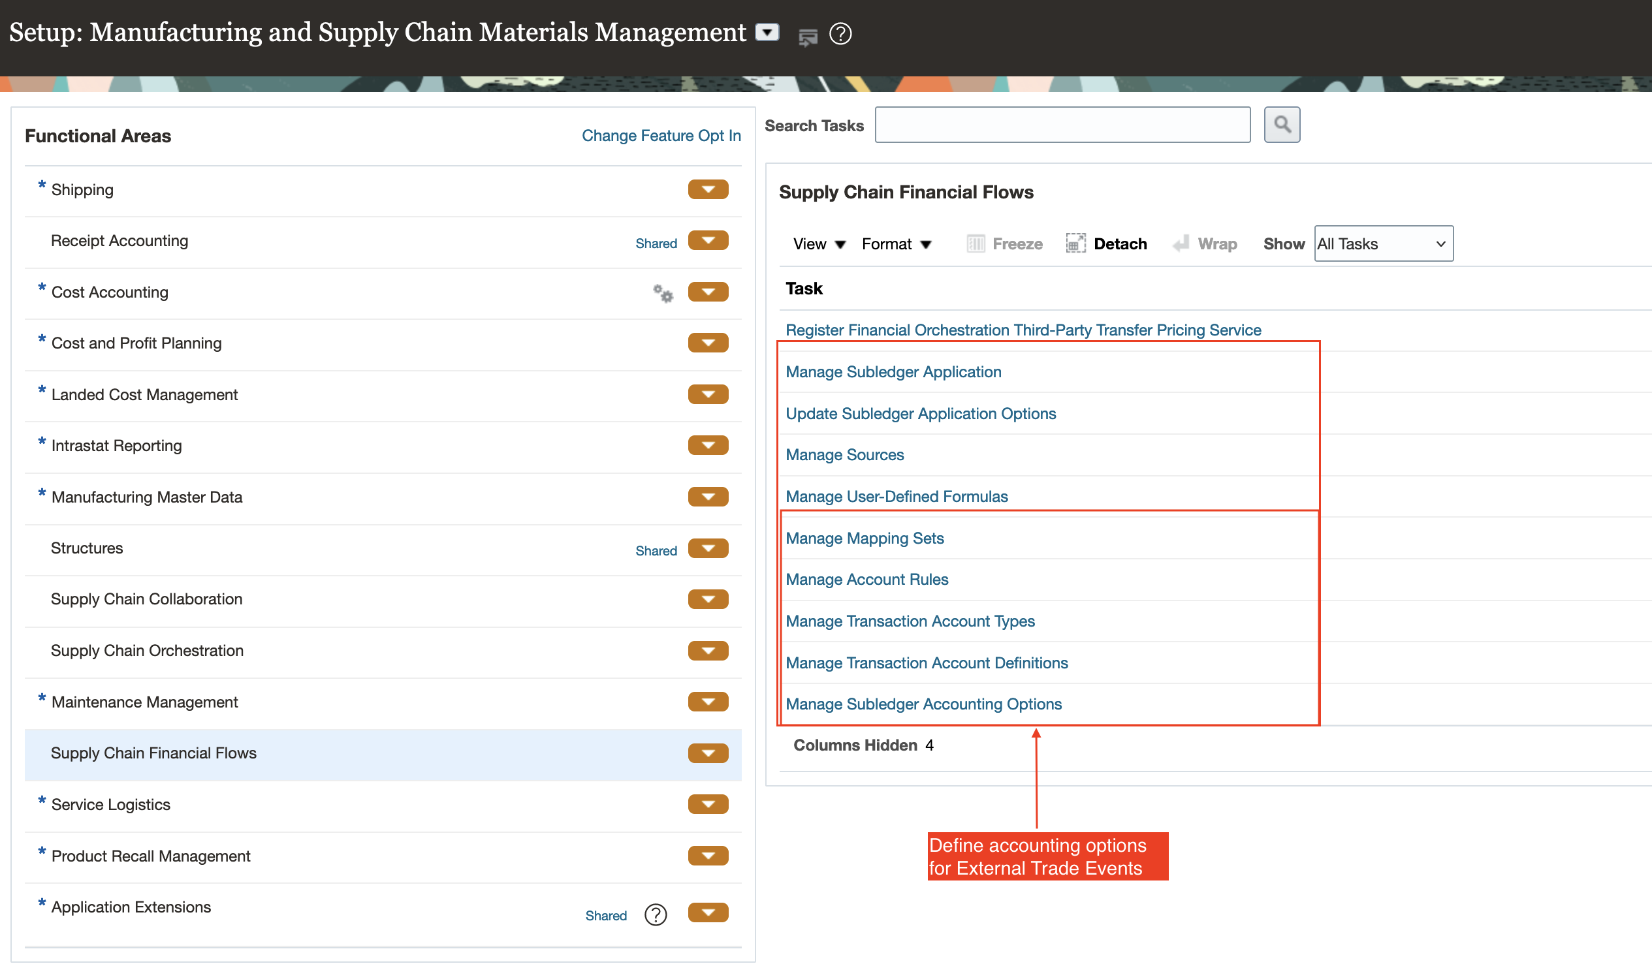Image resolution: width=1652 pixels, height=966 pixels.
Task: Click help icon beside Application Extensions
Action: (655, 914)
